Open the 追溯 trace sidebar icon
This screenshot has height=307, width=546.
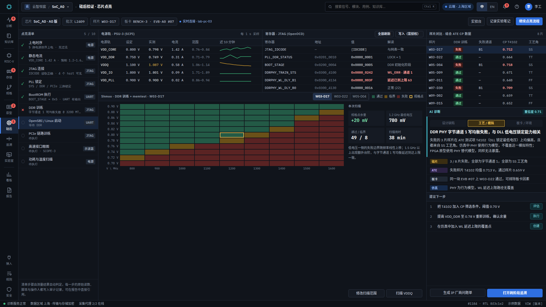(x=9, y=141)
